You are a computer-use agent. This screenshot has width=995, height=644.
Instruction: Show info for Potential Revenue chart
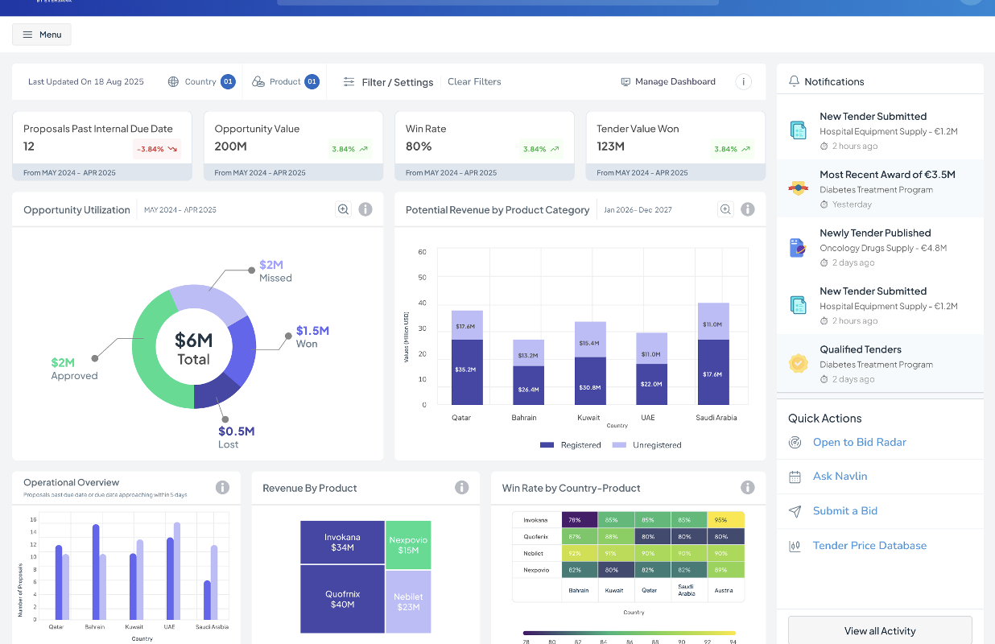coord(748,209)
